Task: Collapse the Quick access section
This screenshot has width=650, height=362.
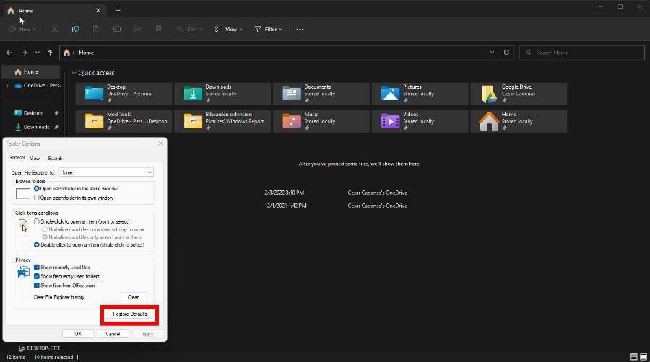Action: tap(74, 73)
